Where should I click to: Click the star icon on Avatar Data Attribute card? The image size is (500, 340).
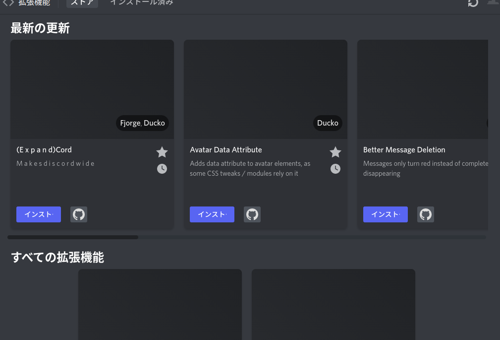click(x=335, y=152)
